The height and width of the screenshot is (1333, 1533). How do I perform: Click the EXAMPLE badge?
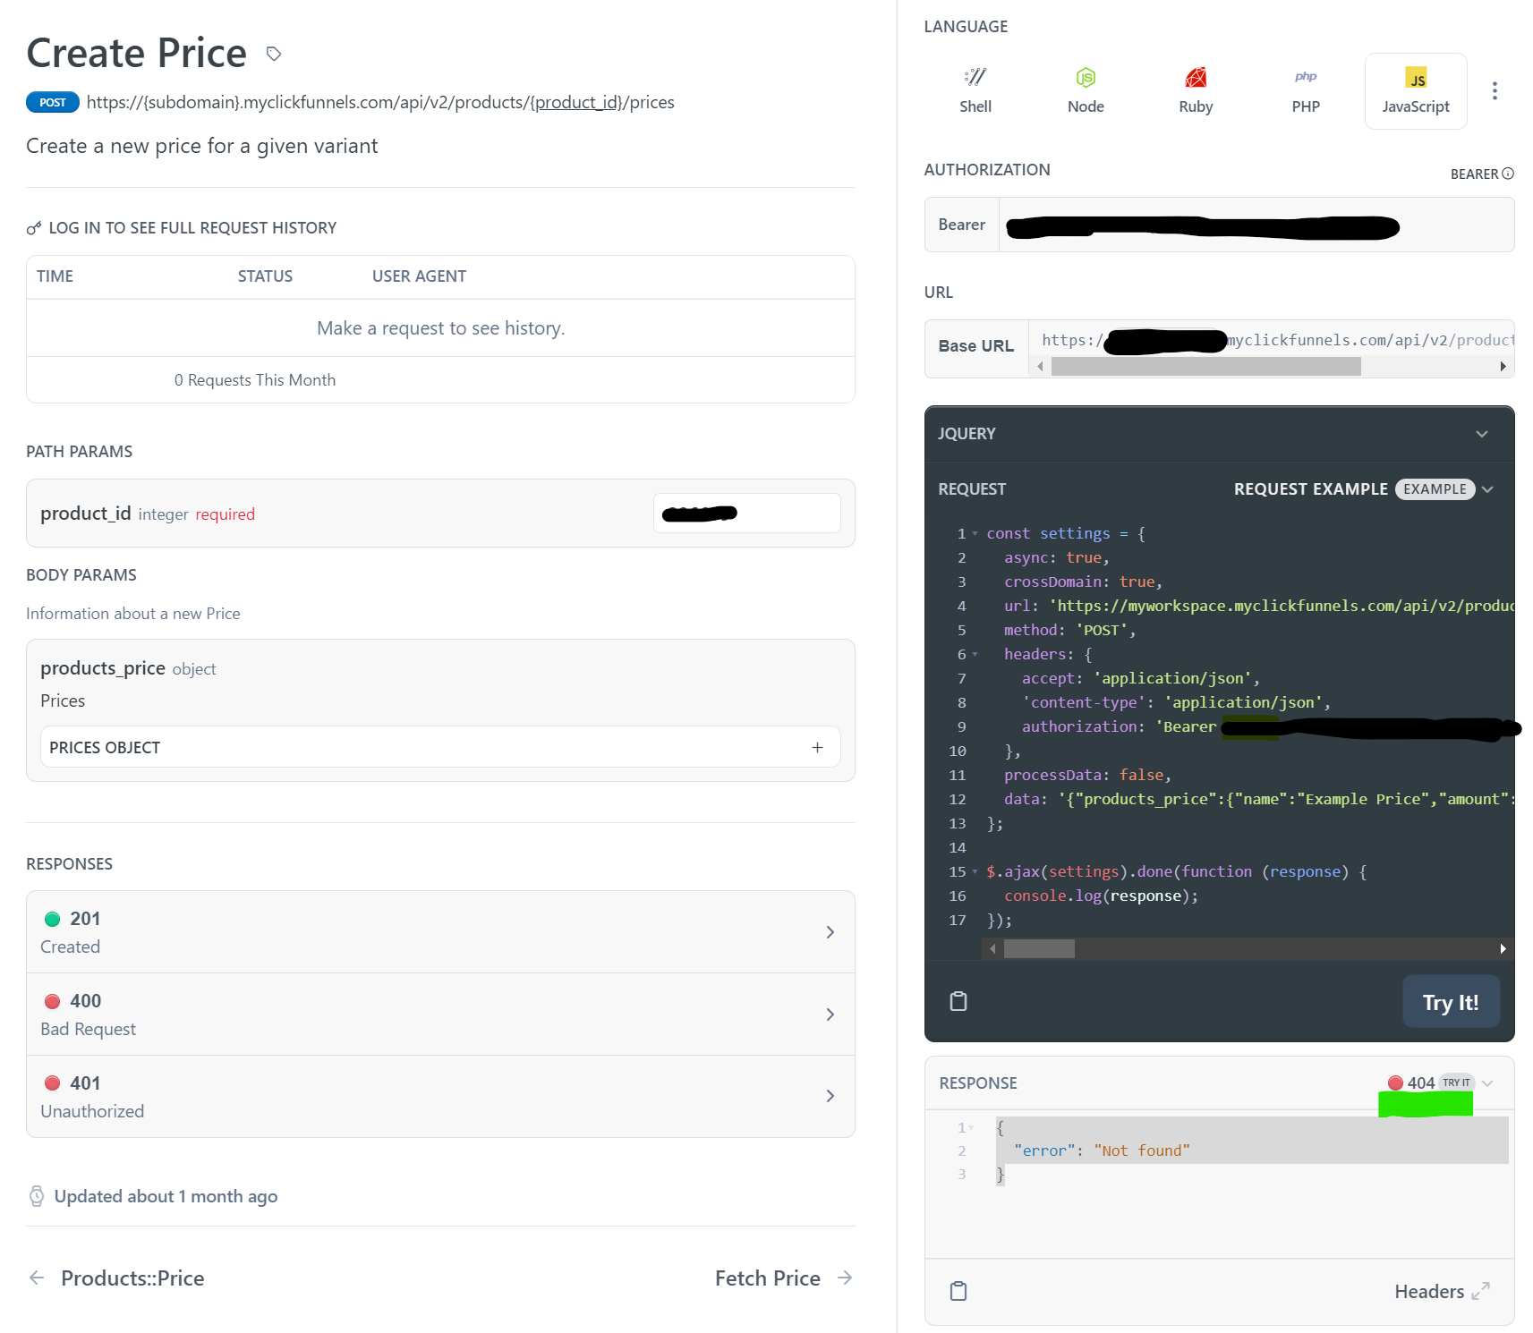click(x=1435, y=489)
